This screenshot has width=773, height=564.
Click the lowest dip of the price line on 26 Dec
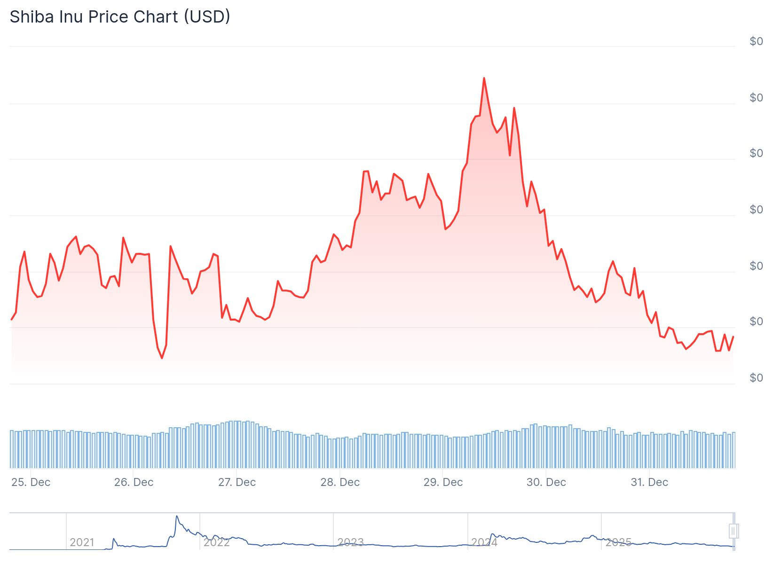click(162, 358)
